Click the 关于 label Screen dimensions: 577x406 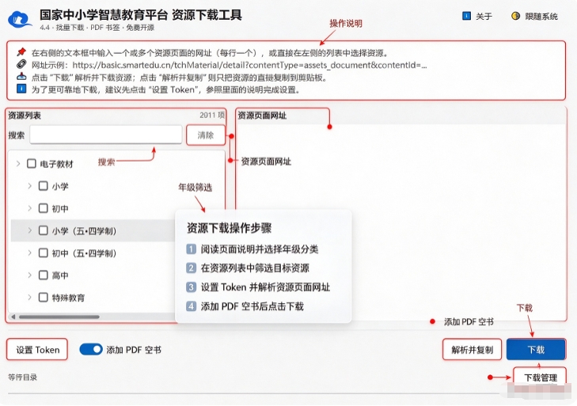(x=484, y=16)
